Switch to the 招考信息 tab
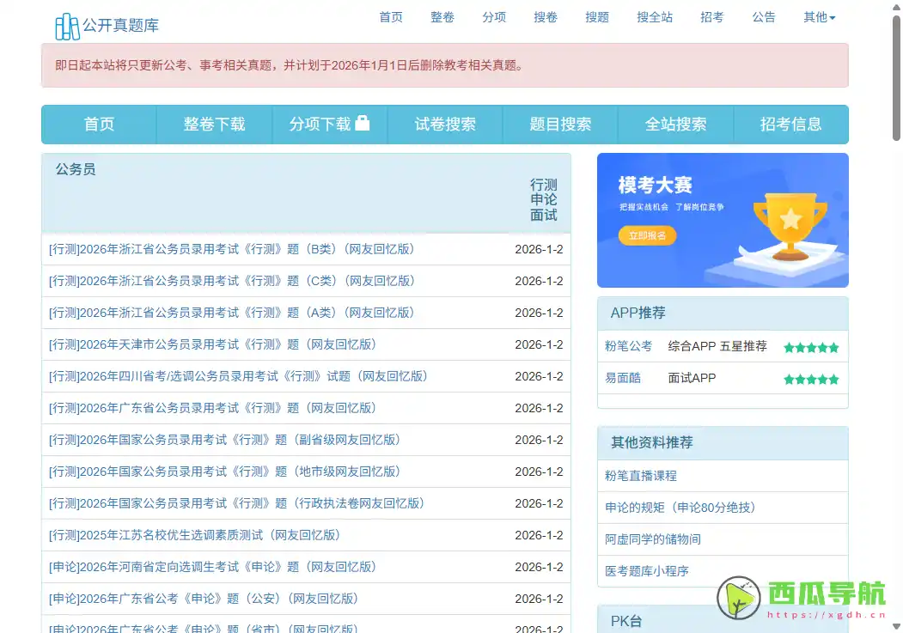903x633 pixels. point(790,124)
